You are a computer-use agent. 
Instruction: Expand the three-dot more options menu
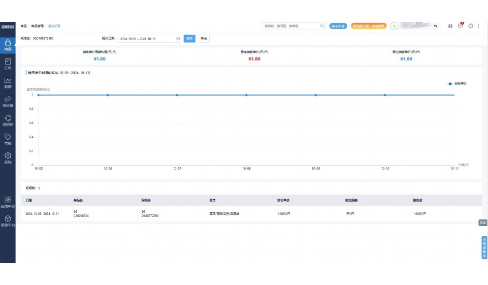[x=478, y=26]
